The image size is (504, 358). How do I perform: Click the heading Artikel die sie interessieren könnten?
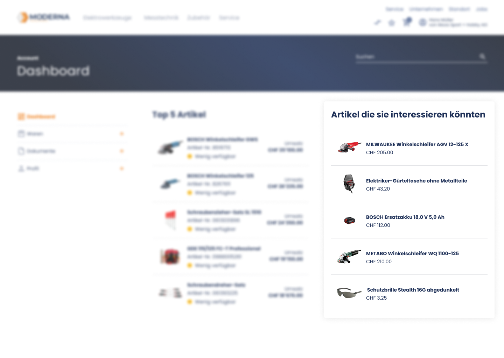click(x=408, y=114)
